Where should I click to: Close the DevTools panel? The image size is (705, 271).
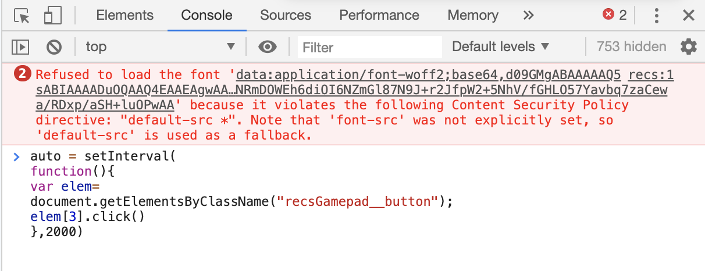point(689,16)
